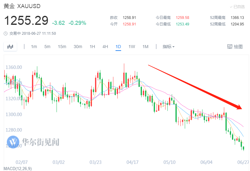
Task: Switch to the 5m timeframe
Action: (47, 47)
